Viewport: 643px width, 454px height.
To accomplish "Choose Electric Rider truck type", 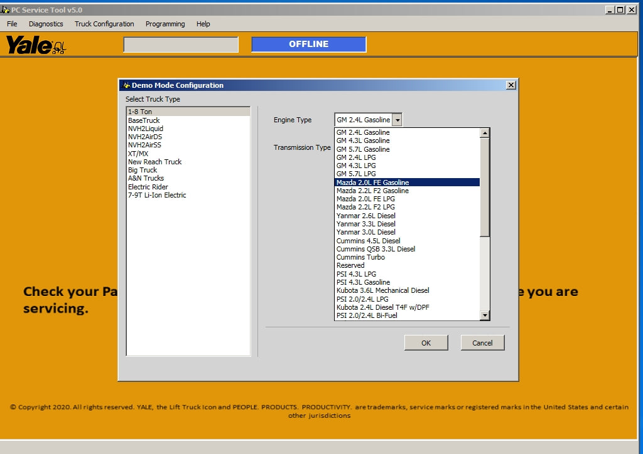I will tap(148, 187).
